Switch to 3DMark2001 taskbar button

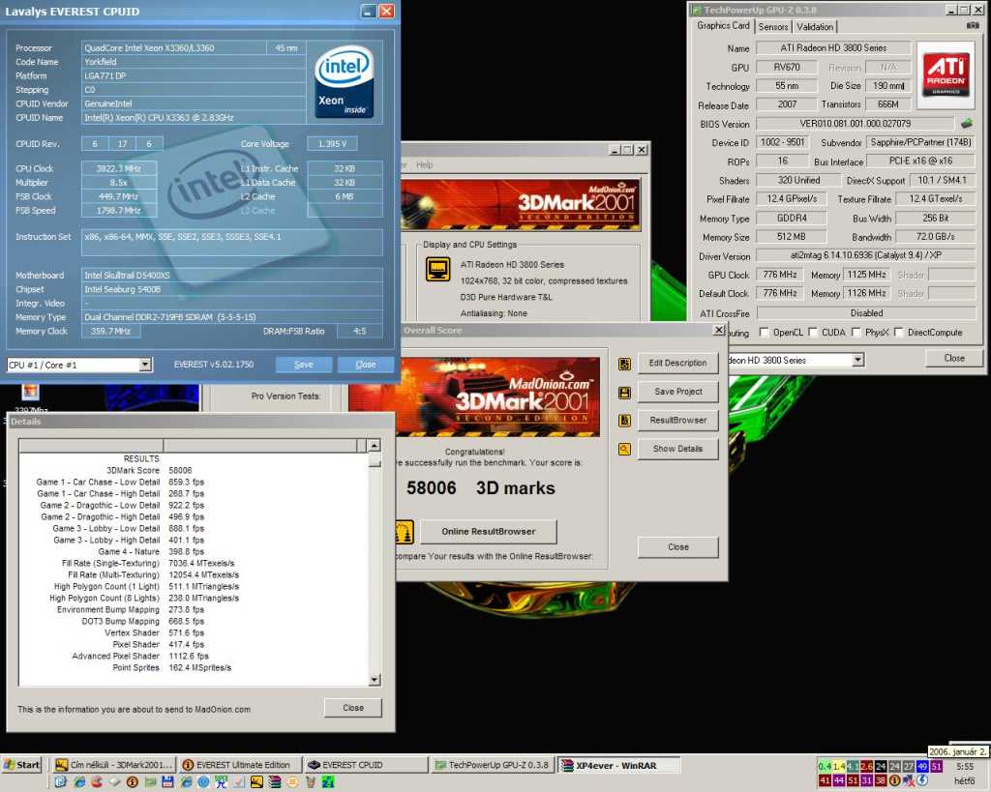113,765
